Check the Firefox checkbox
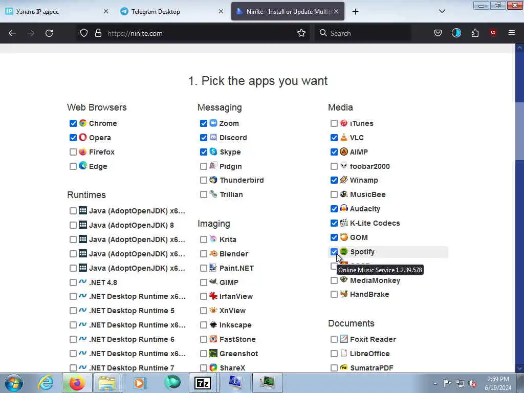 click(x=73, y=152)
